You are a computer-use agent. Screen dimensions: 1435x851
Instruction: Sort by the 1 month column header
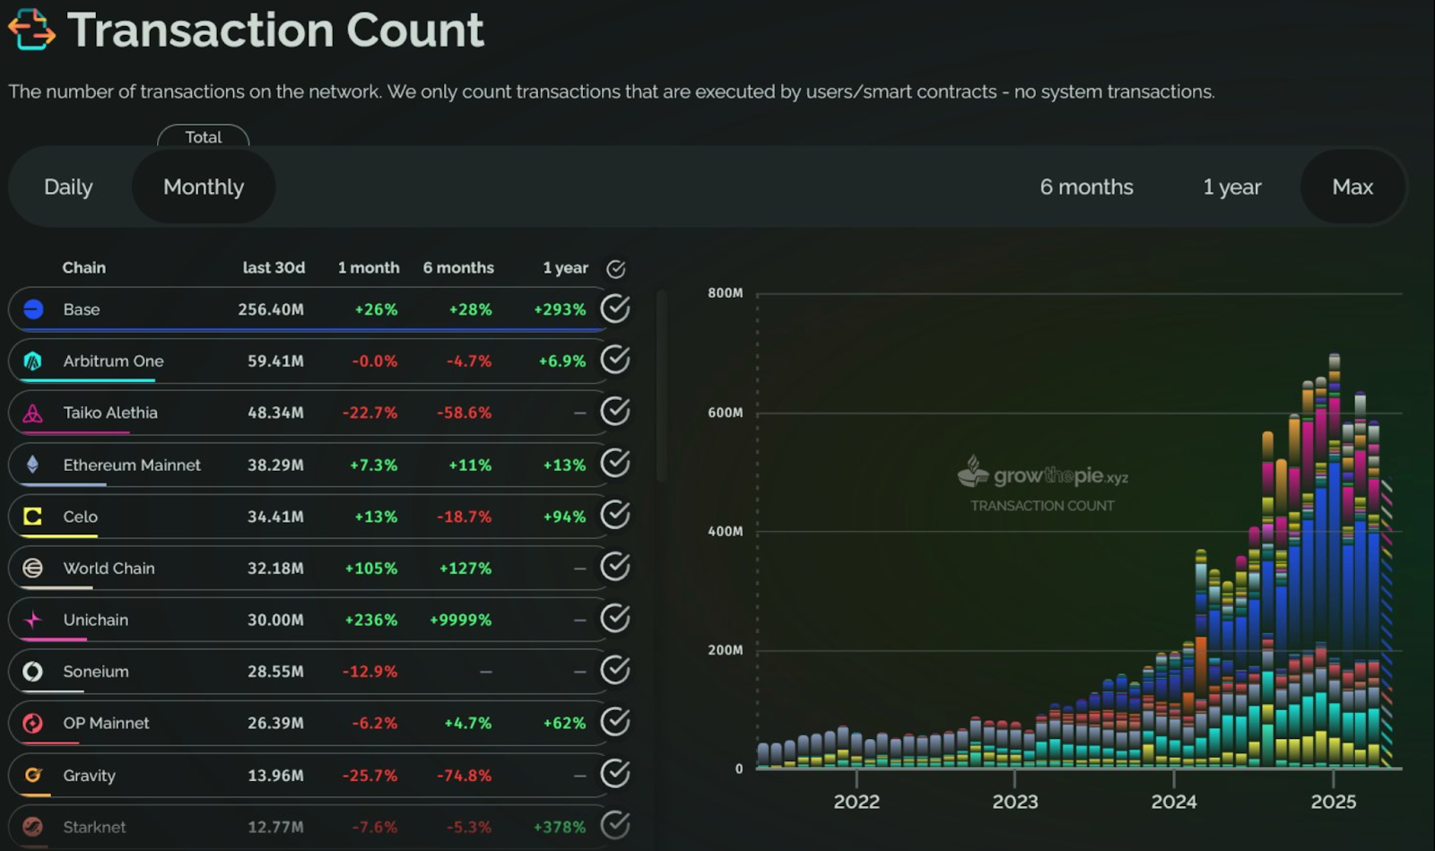point(369,267)
